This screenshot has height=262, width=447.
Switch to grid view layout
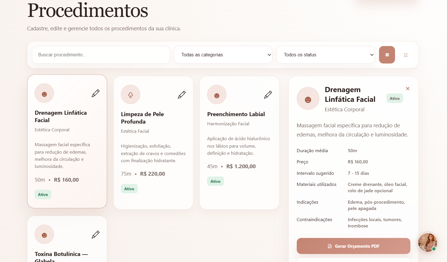tap(387, 55)
